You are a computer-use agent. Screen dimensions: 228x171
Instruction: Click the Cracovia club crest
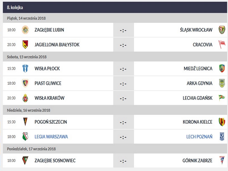[222, 45]
